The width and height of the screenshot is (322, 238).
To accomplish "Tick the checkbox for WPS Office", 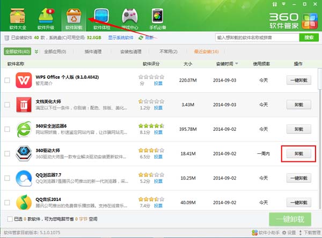I will coord(7,80).
